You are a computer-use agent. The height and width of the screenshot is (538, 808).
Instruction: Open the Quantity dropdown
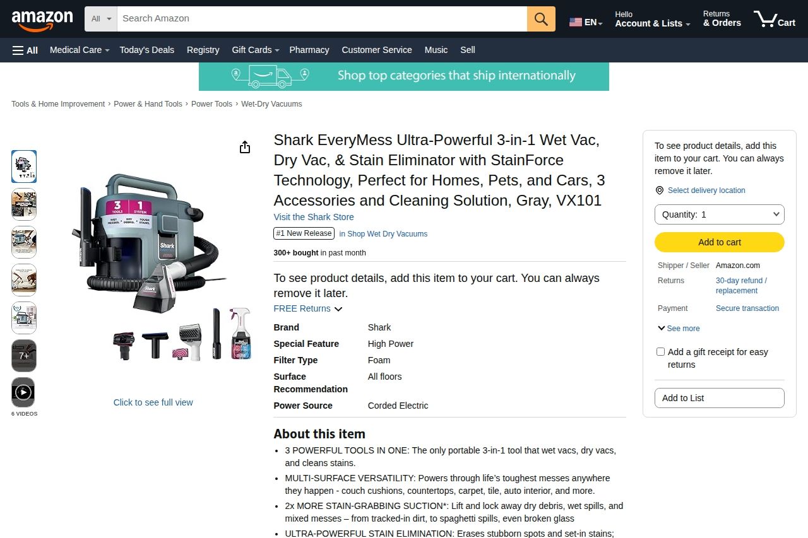point(720,214)
